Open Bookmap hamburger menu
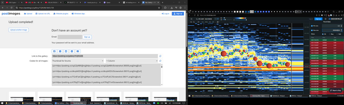The image size is (344, 105). (191, 19)
